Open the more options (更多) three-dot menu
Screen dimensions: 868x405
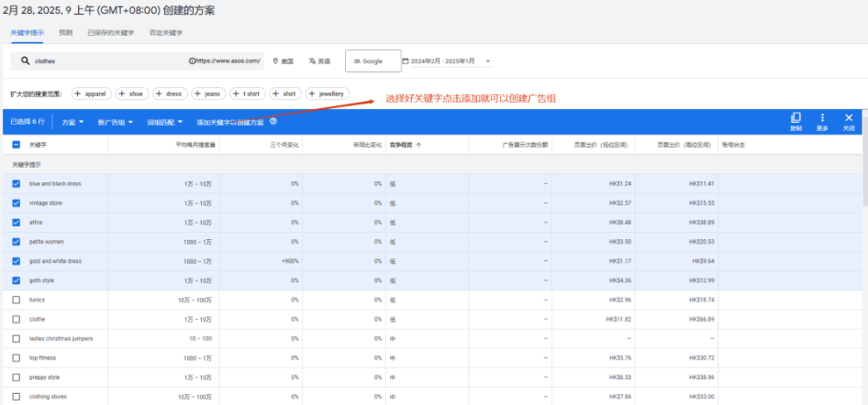pyautogui.click(x=822, y=118)
